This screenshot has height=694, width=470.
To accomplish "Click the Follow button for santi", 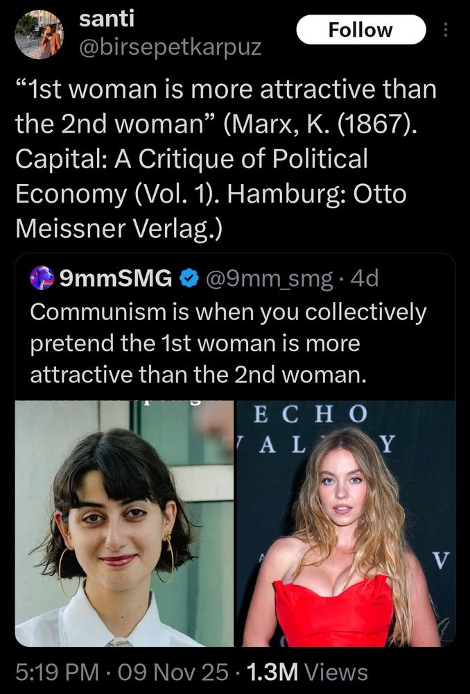I will click(x=362, y=30).
